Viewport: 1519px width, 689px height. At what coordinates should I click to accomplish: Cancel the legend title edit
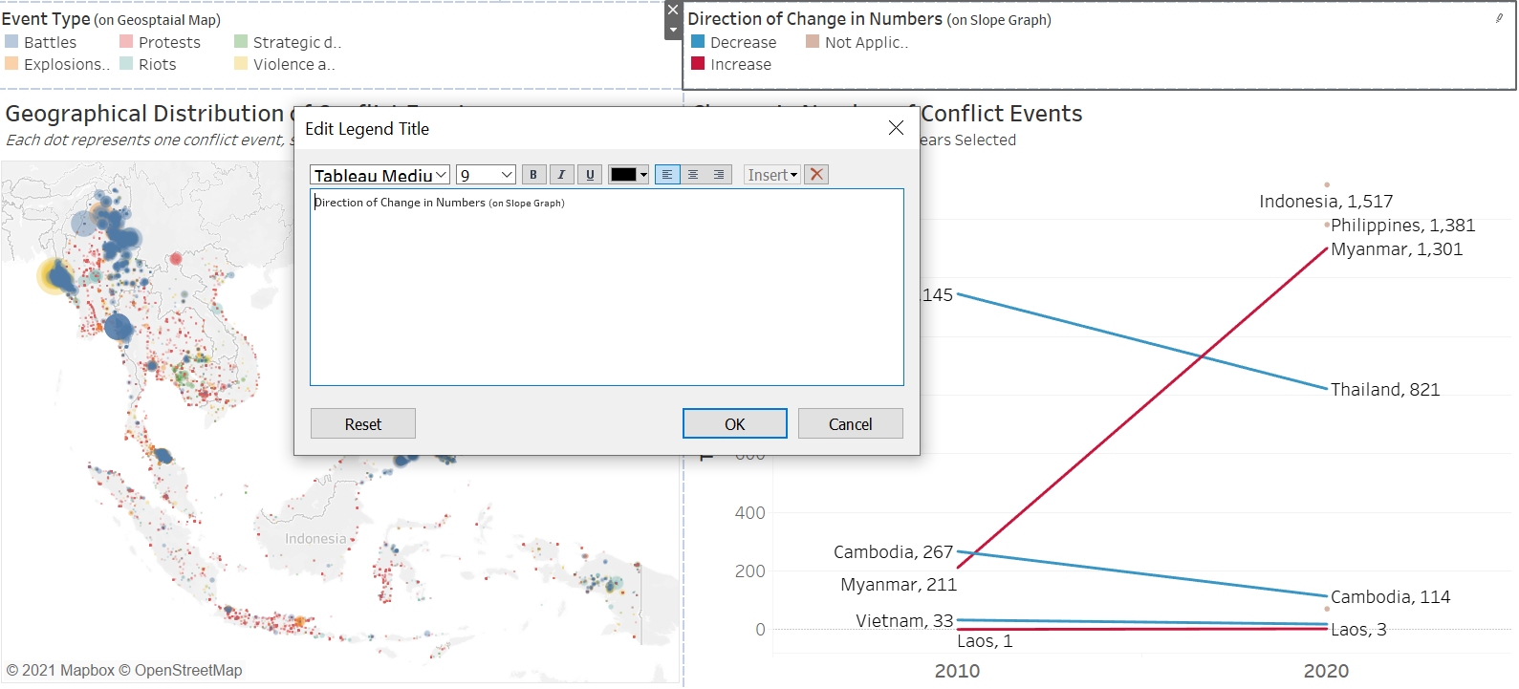(x=850, y=423)
